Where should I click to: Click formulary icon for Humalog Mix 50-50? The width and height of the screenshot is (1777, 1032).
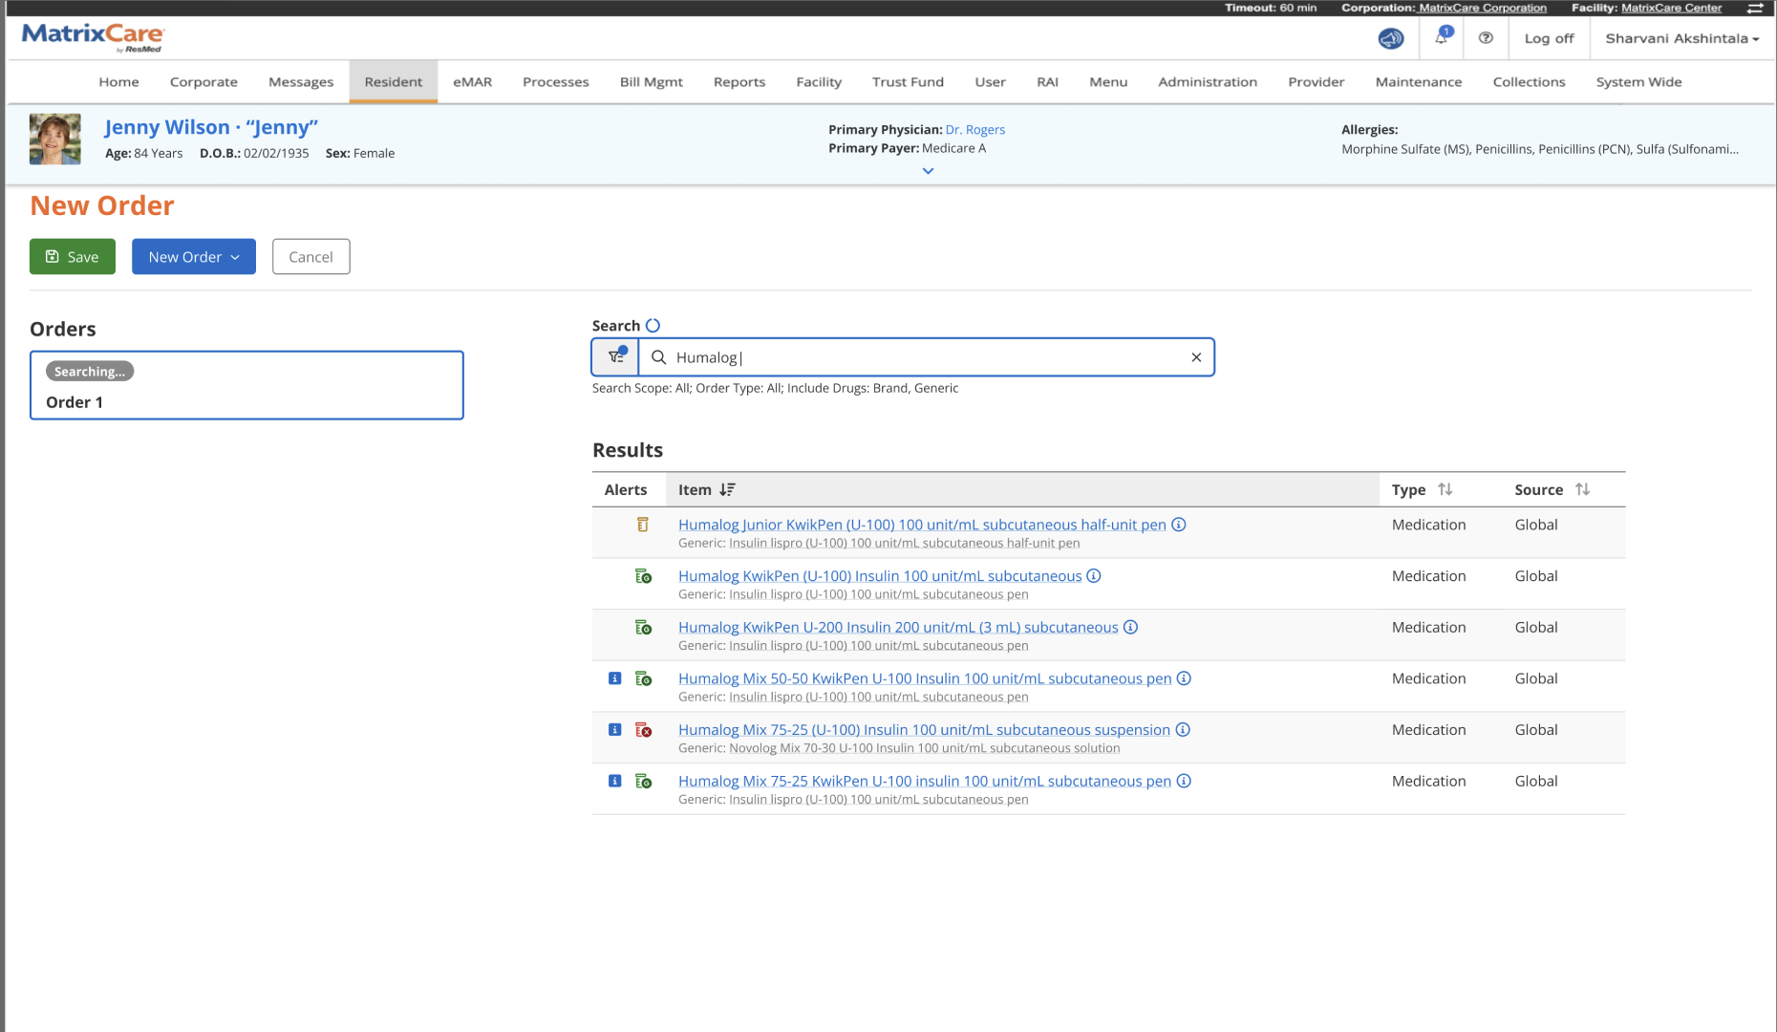point(644,678)
